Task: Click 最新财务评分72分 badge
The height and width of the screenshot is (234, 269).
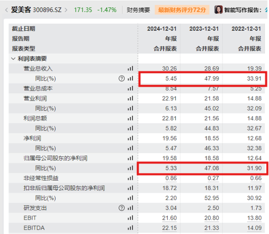Action: click(182, 10)
